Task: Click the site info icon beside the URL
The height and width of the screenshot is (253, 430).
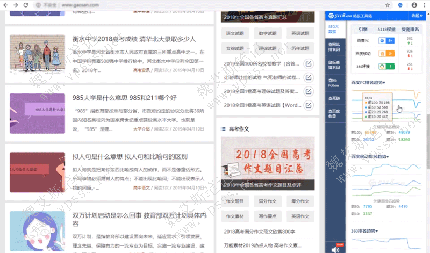Action: (x=38, y=5)
